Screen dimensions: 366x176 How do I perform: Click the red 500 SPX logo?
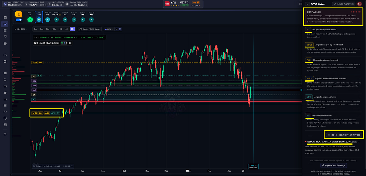pyautogui.click(x=167, y=4)
